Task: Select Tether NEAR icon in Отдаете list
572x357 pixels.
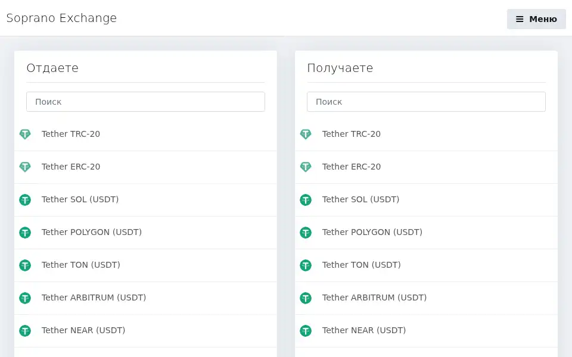Action: tap(25, 331)
